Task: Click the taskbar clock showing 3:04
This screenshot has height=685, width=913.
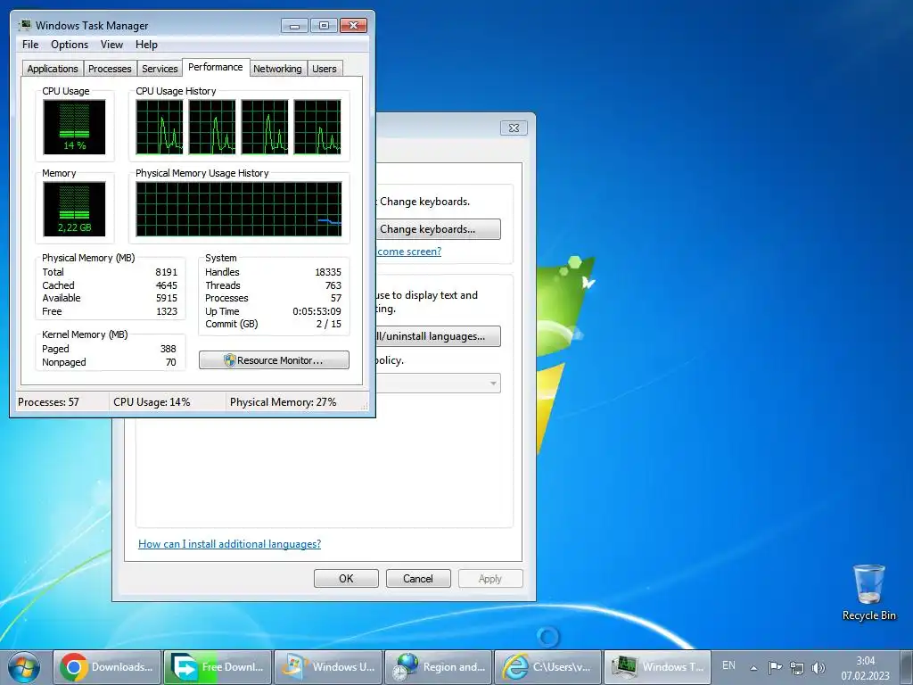Action: pos(865,668)
